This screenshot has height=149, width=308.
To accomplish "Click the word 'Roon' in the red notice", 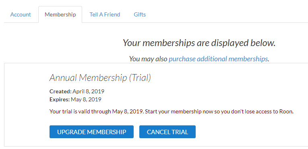I will pos(286,112).
